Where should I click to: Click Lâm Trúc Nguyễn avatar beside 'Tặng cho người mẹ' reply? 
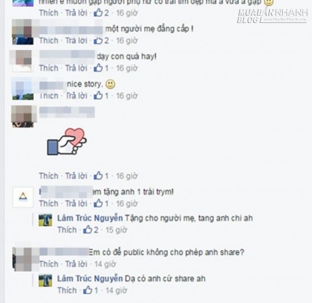[46, 220]
